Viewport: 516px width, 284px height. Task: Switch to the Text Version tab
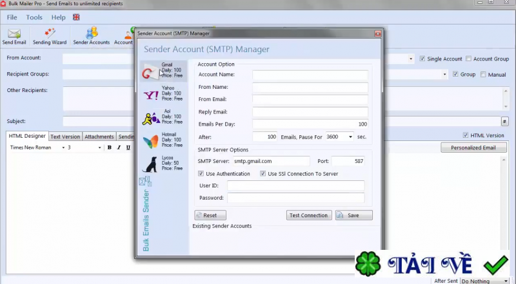point(65,137)
